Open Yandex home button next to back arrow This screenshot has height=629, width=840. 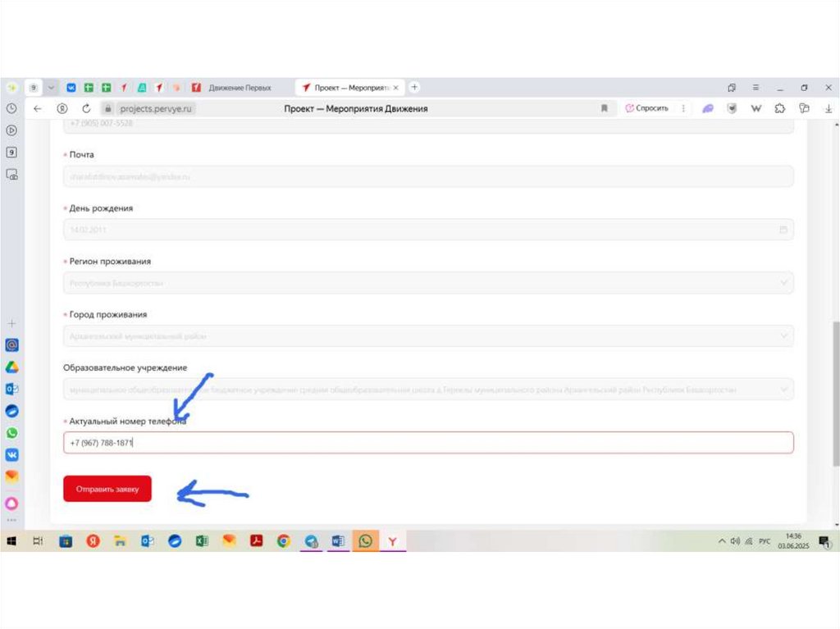click(62, 108)
